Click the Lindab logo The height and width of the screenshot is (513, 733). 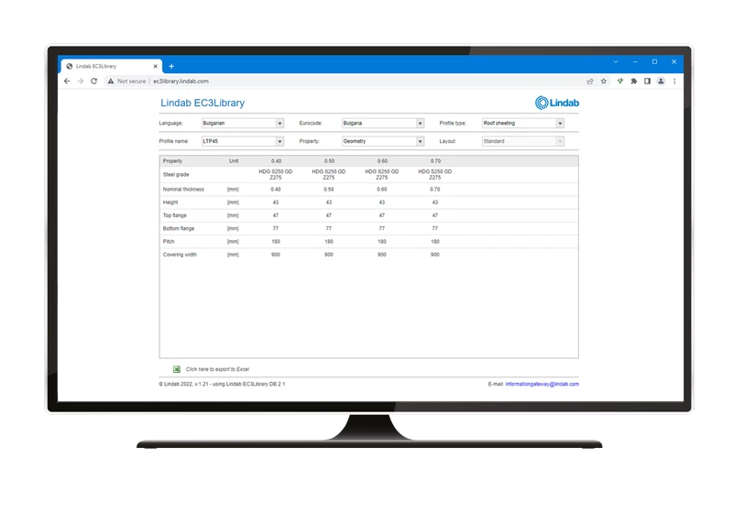[x=556, y=103]
